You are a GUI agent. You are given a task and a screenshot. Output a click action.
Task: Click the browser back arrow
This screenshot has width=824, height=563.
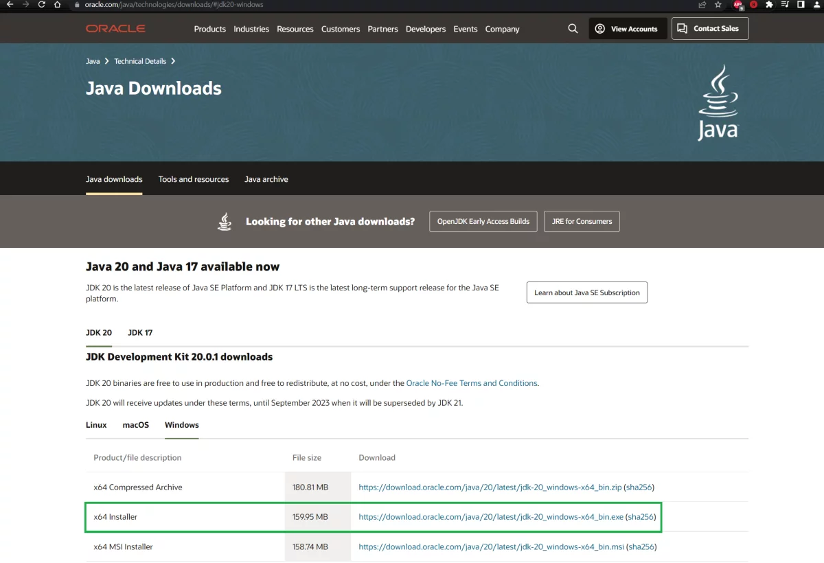pos(10,5)
